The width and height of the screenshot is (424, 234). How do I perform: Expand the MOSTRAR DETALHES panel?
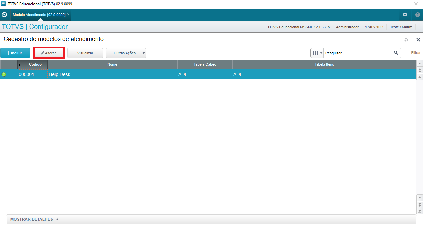click(x=211, y=219)
